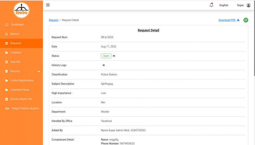Click the department value Worker

[x=105, y=112]
